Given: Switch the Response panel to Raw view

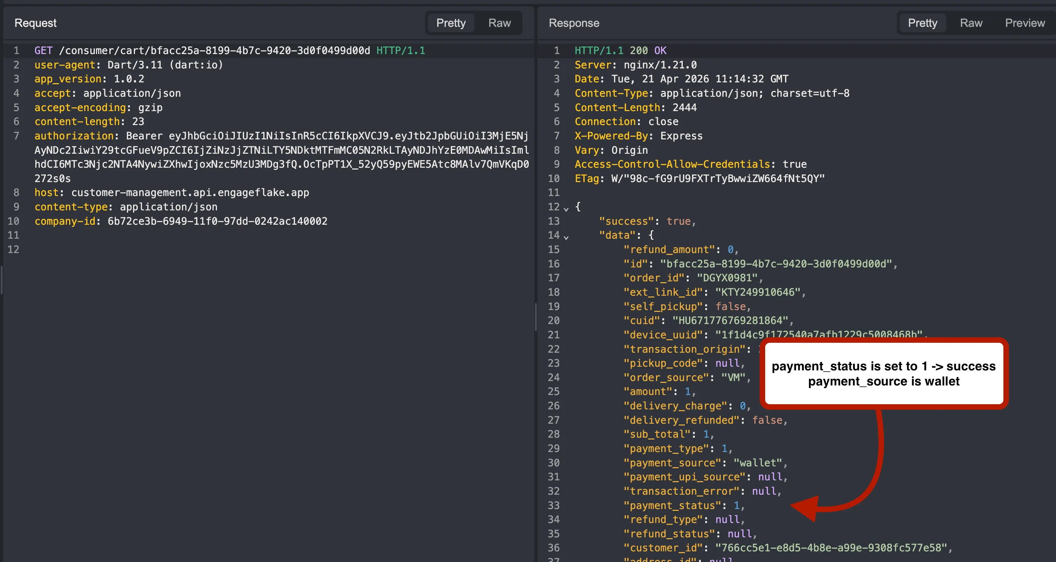Looking at the screenshot, I should tap(971, 22).
